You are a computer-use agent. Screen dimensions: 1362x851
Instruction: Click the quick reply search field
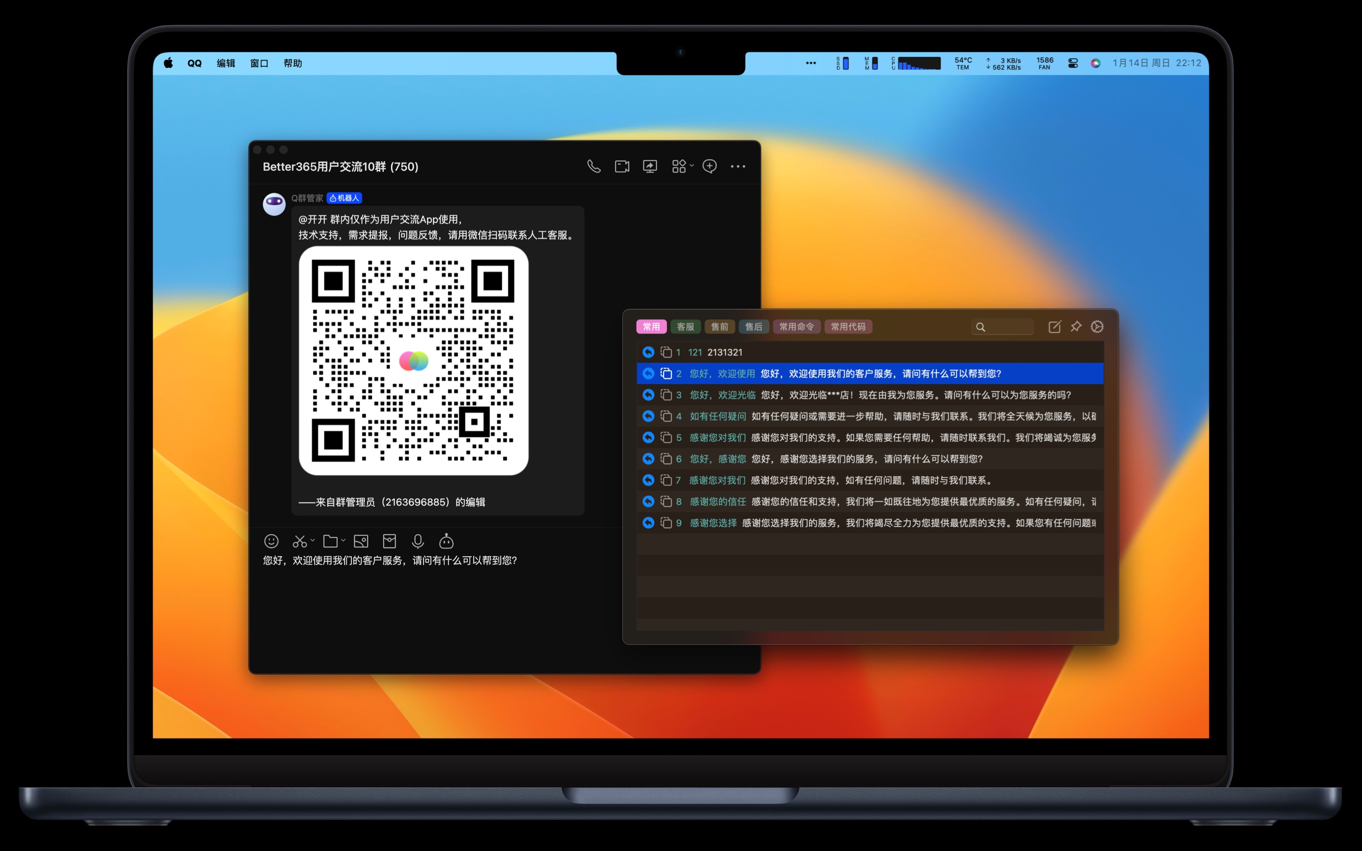click(x=1007, y=327)
